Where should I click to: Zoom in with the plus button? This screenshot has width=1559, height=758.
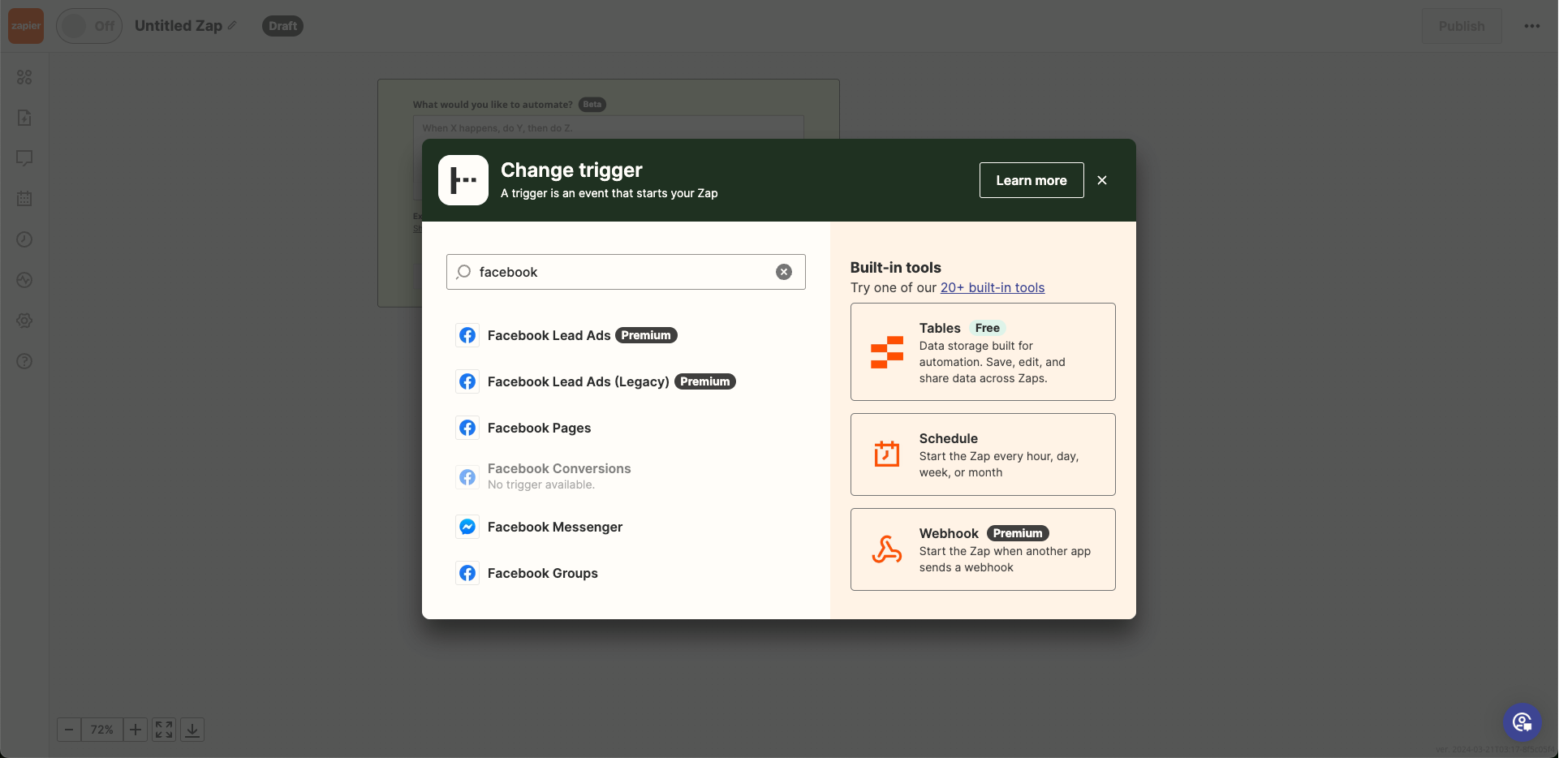[136, 730]
